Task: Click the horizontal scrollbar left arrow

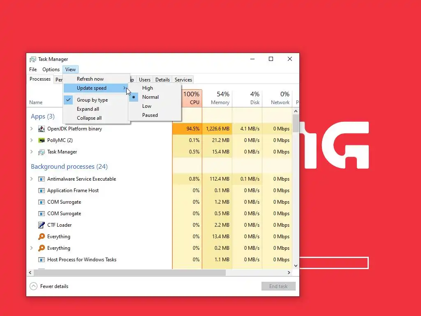Action: (30, 272)
